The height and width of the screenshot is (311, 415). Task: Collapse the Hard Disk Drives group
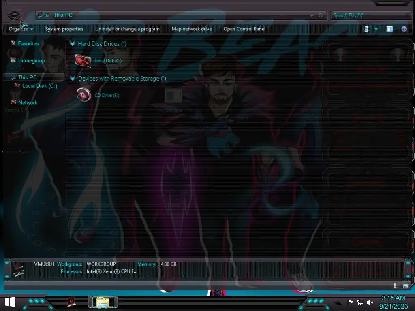click(72, 43)
